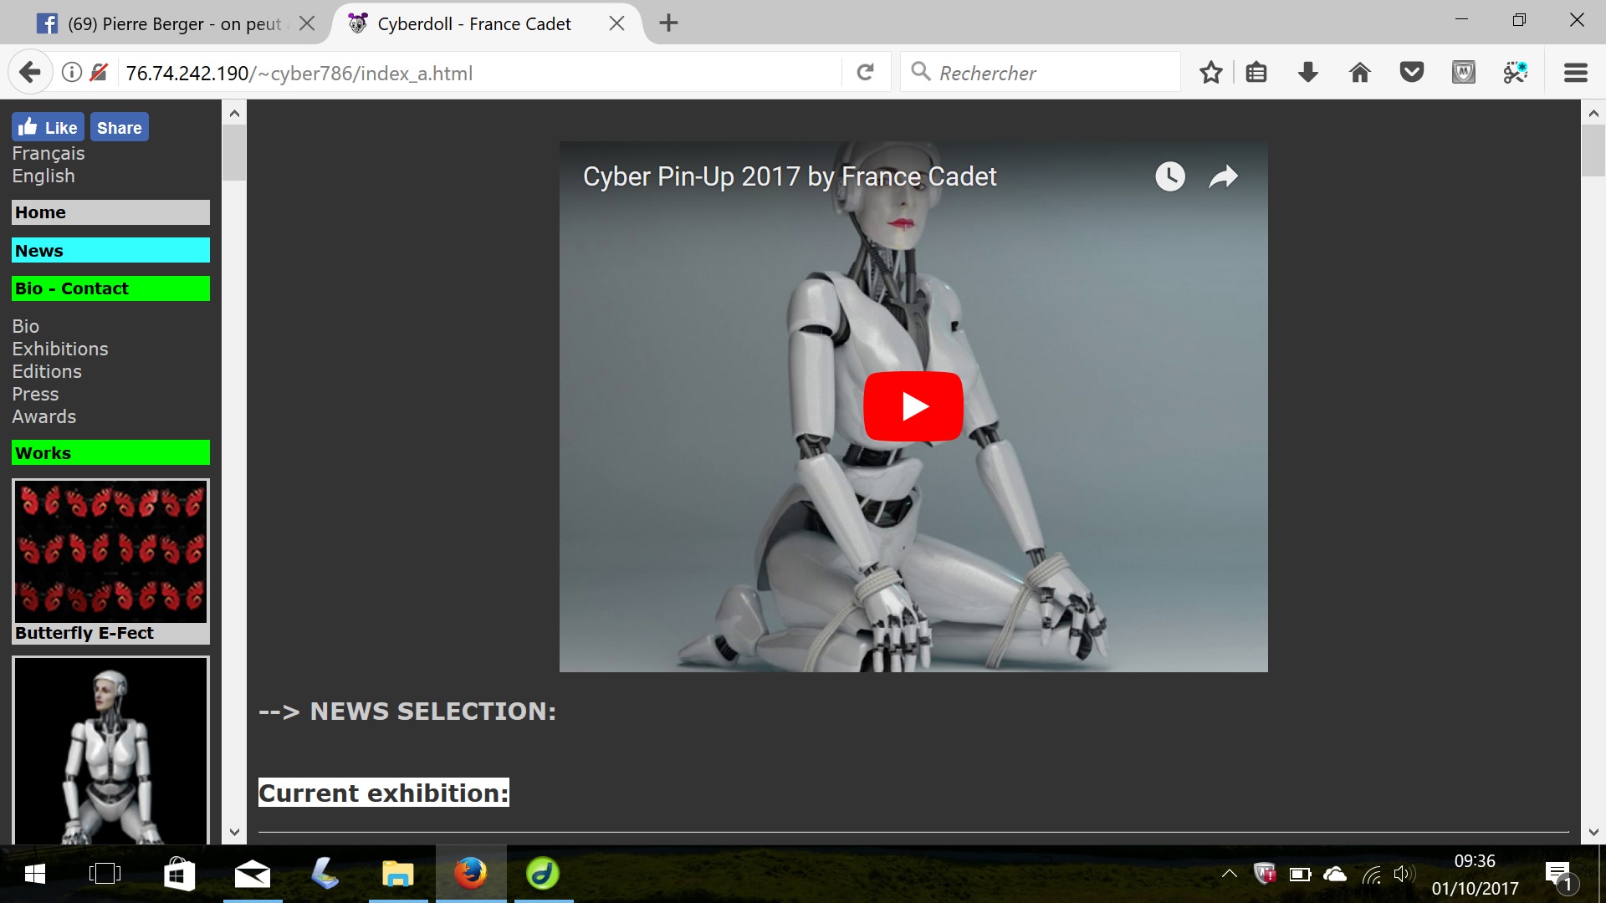Open the battery status tray icon
Image resolution: width=1606 pixels, height=903 pixels.
pyautogui.click(x=1300, y=875)
